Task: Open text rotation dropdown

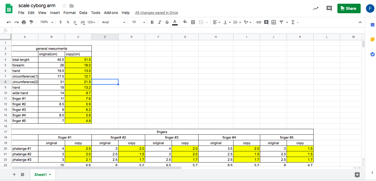Action: (247, 22)
